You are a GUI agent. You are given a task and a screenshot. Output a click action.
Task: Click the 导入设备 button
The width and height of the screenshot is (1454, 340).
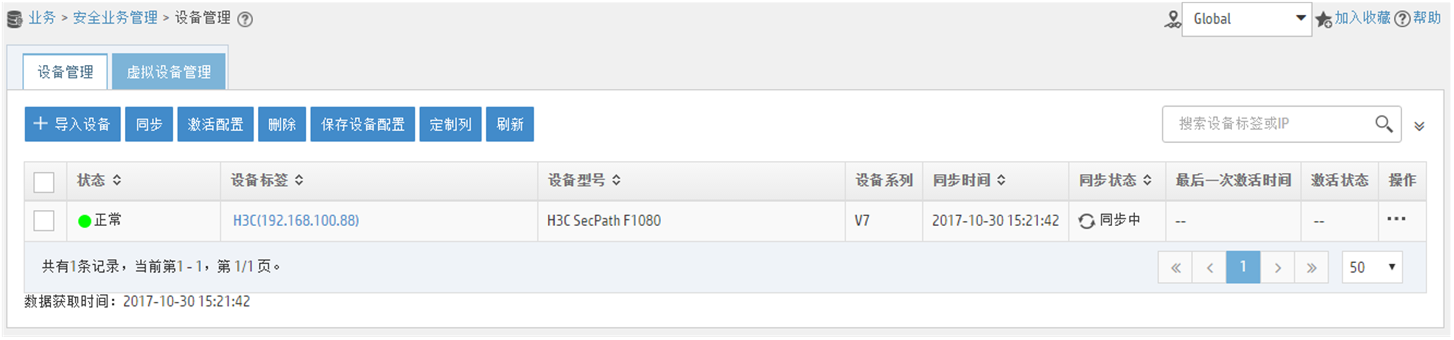(x=72, y=124)
